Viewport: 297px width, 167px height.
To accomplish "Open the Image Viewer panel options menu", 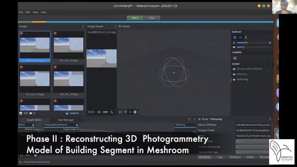I will pyautogui.click(x=116, y=26).
